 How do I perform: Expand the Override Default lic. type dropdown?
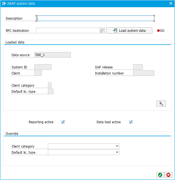click(x=117, y=152)
